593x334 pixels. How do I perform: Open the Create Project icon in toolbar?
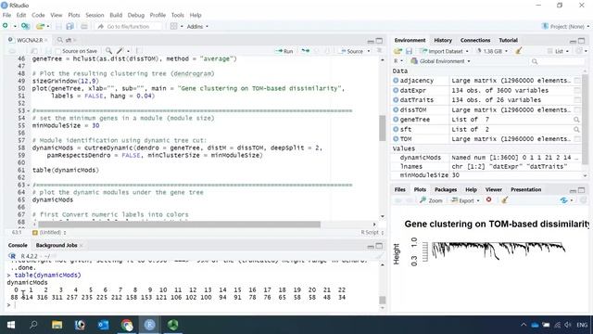[x=25, y=26]
